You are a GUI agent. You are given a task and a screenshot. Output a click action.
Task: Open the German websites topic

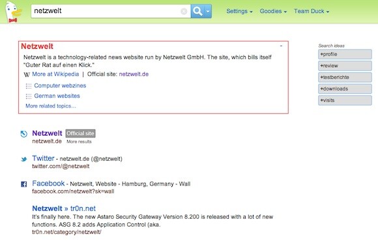point(57,96)
